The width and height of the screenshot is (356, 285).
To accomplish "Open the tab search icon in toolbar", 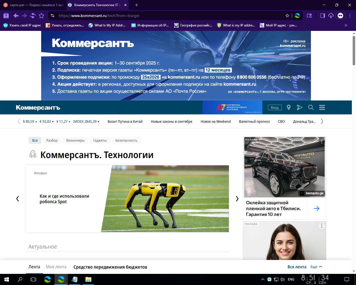I will [x=309, y=16].
